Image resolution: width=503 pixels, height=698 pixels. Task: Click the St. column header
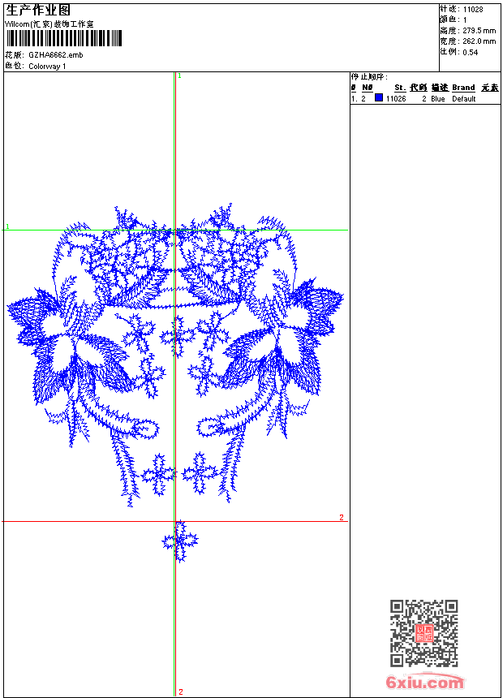pos(400,88)
